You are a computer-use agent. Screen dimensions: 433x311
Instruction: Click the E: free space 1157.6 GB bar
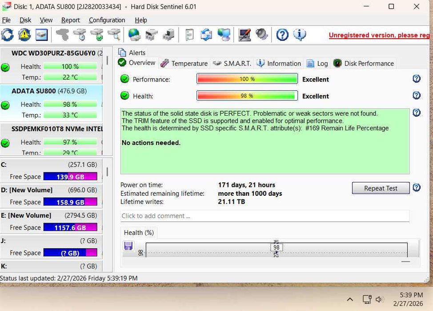(x=70, y=227)
